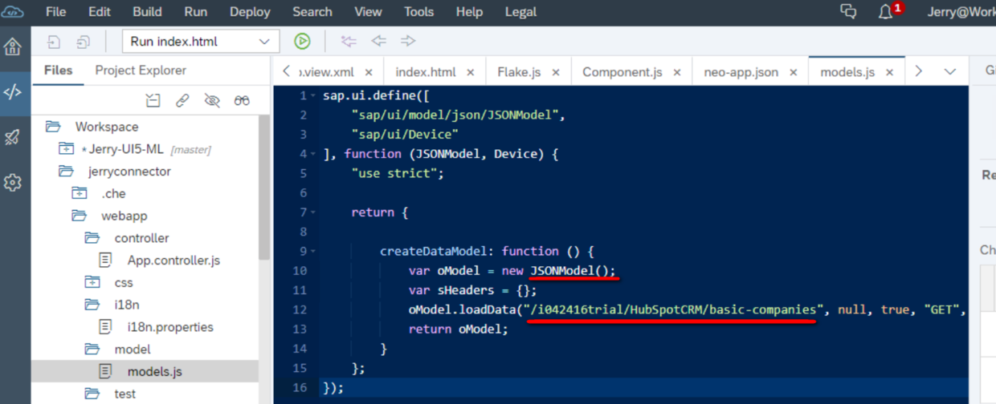
Task: Open the Legal menu
Action: [522, 12]
